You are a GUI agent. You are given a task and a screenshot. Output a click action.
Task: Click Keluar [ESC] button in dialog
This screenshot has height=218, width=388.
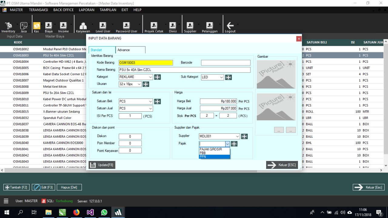point(282,165)
